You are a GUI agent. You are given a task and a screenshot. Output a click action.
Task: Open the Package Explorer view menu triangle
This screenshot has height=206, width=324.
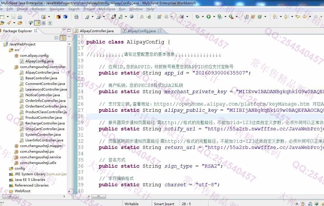[x=69, y=37]
